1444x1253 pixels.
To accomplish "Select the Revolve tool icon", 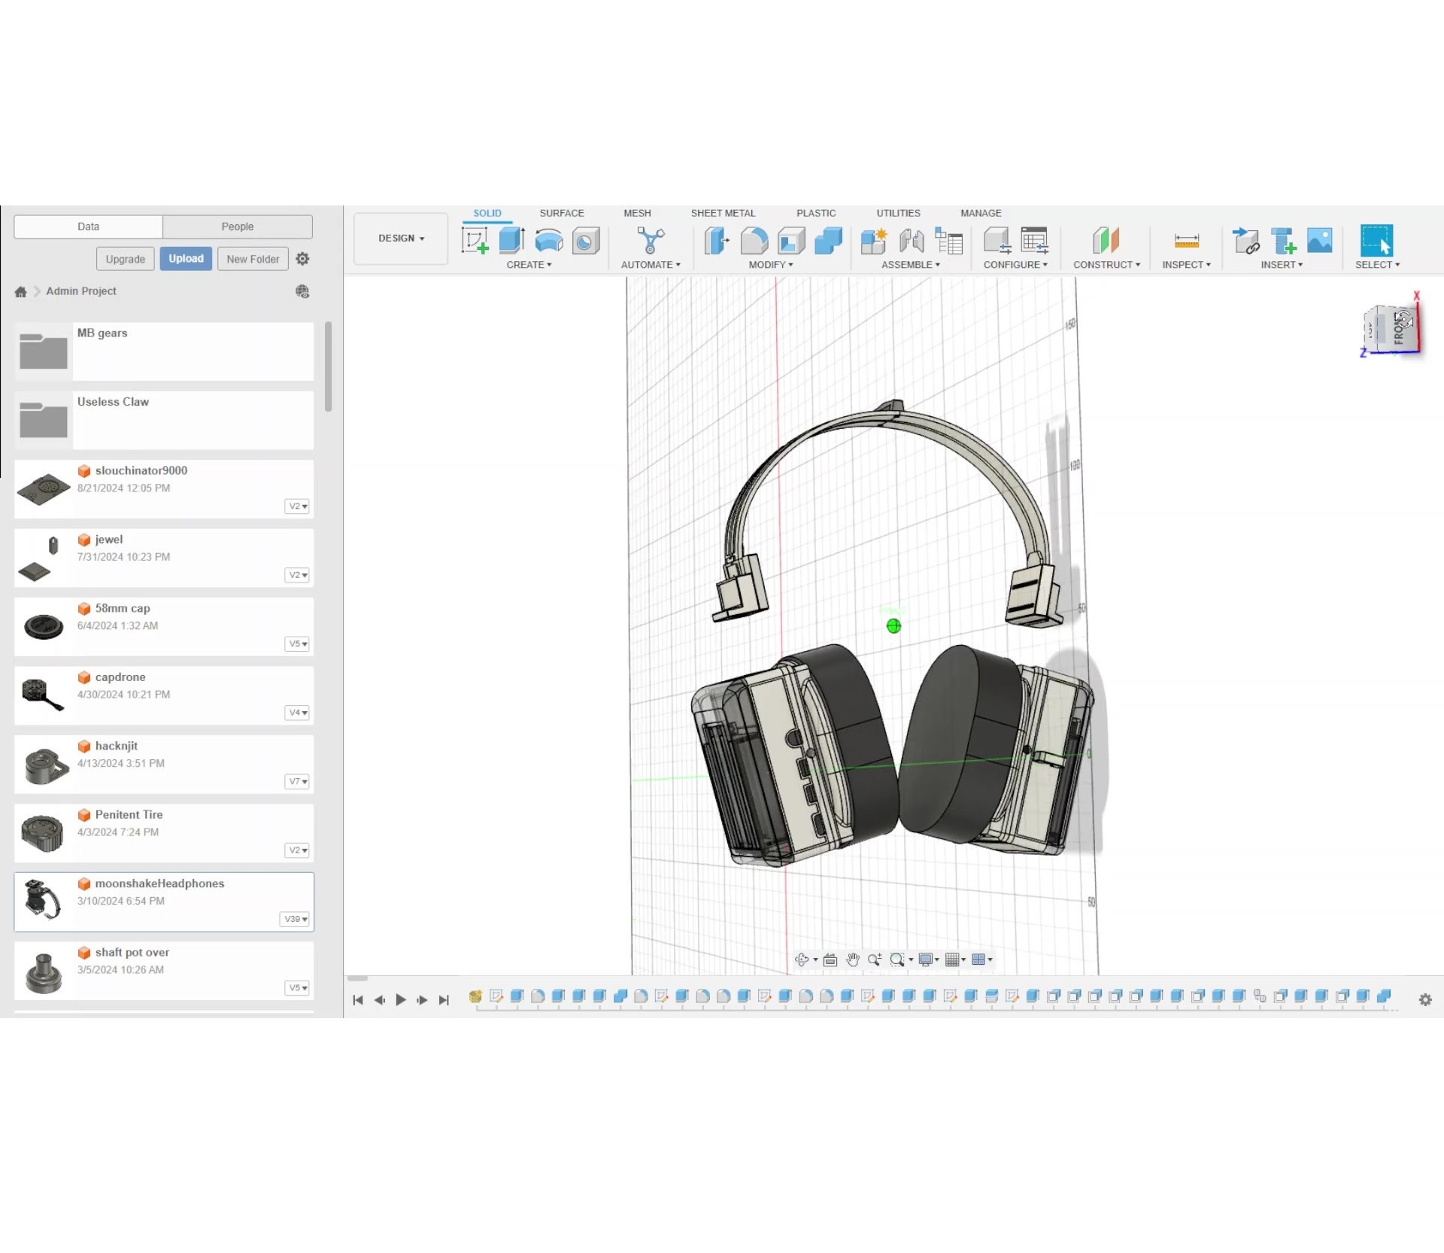I will (x=549, y=241).
